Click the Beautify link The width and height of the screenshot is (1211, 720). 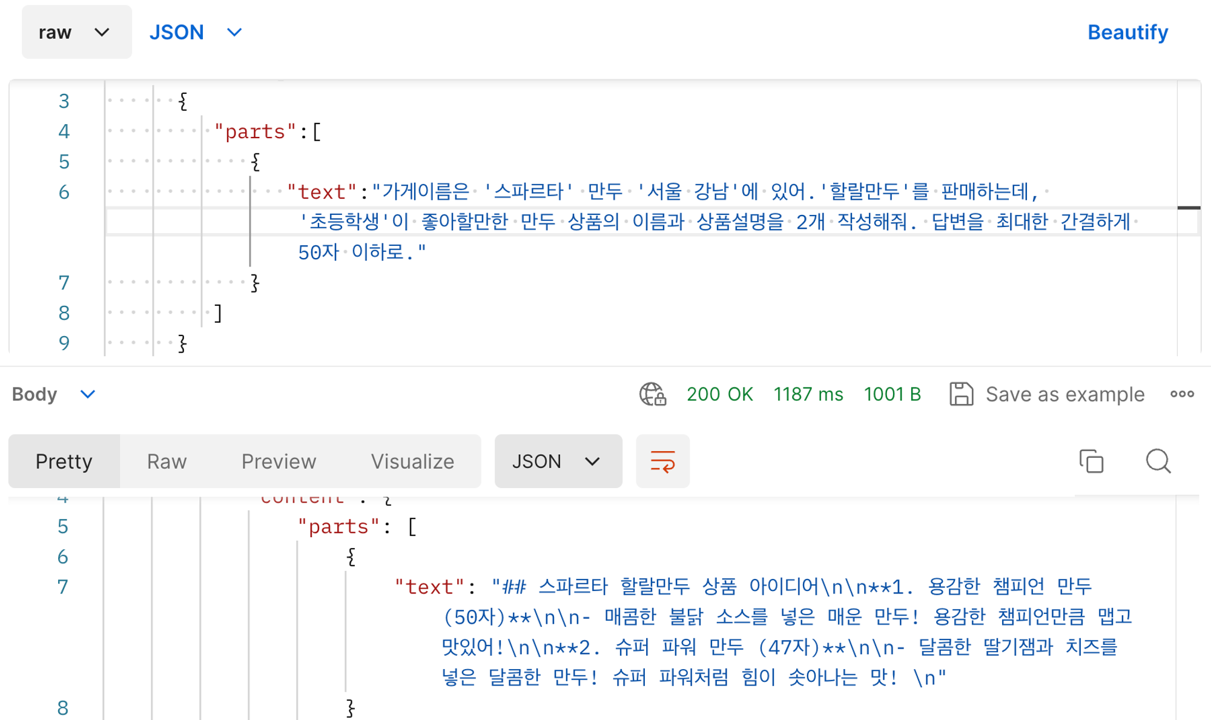pyautogui.click(x=1127, y=32)
